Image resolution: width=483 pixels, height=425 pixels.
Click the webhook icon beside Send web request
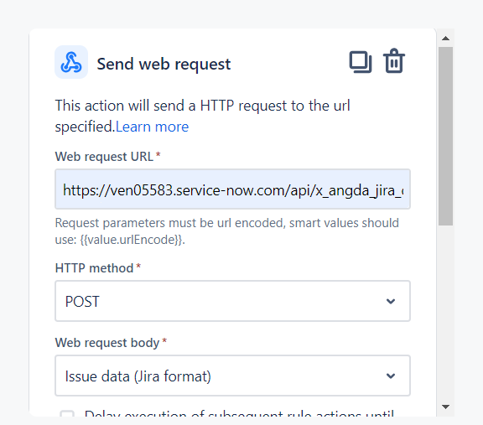[x=71, y=62]
